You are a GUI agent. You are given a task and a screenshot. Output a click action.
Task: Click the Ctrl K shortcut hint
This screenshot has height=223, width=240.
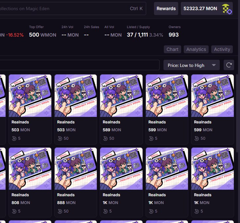(136, 8)
